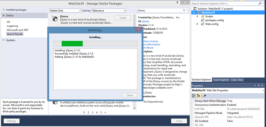
Task: Click the packages.config file icon
Action: (203, 20)
